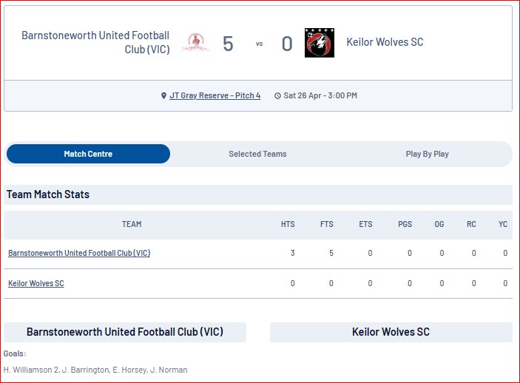Click the RC column header
The width and height of the screenshot is (520, 383).
tap(471, 224)
